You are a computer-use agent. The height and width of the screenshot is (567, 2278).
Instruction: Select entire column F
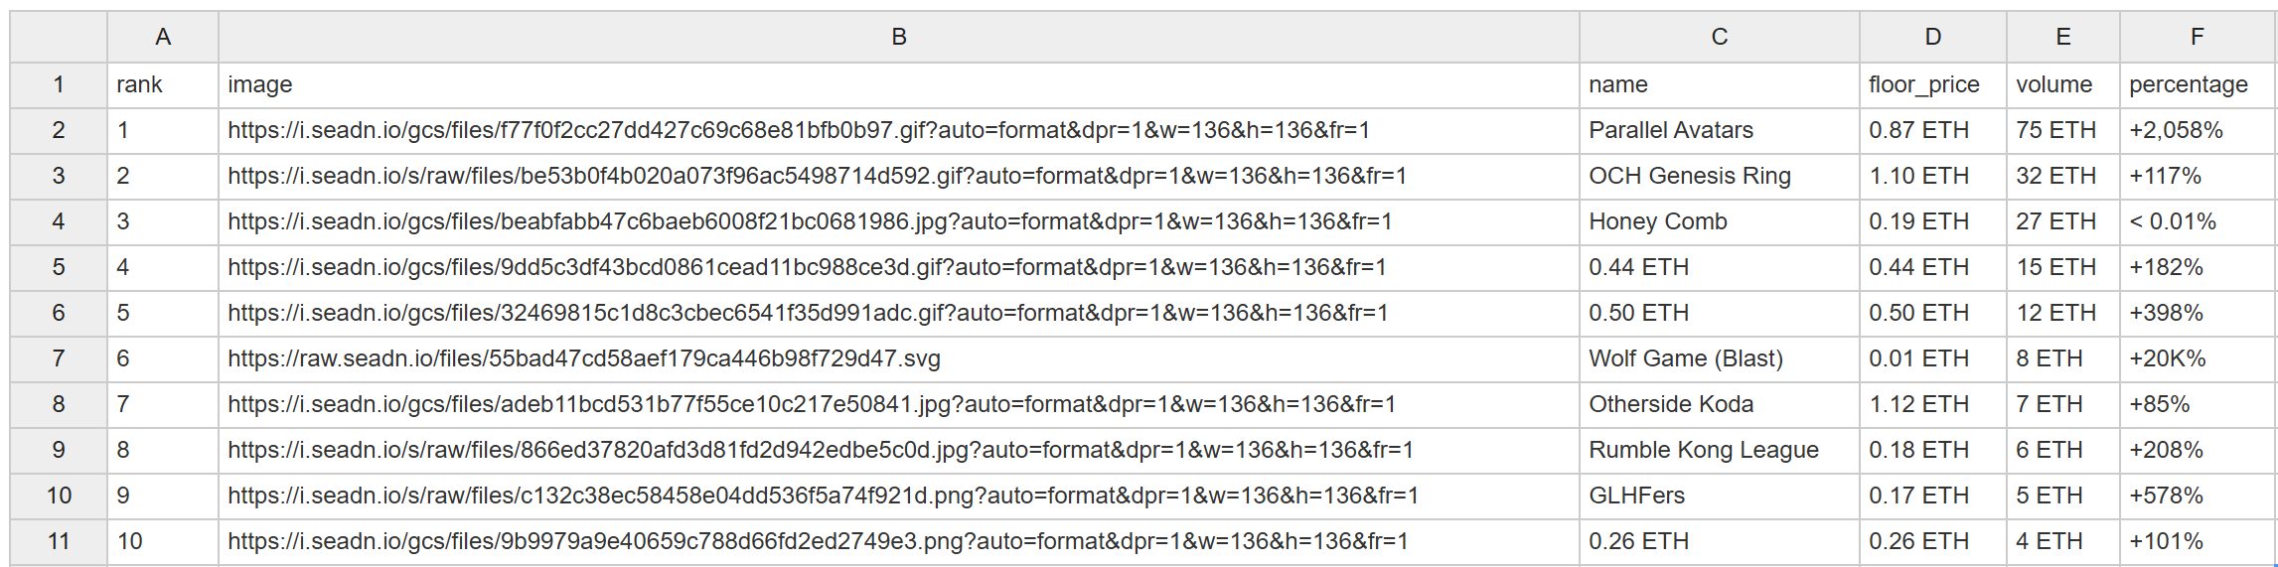click(2197, 37)
